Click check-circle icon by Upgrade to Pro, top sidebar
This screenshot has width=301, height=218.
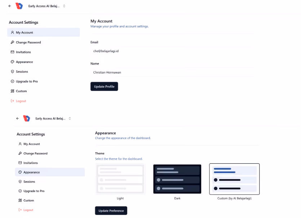coord(13,81)
